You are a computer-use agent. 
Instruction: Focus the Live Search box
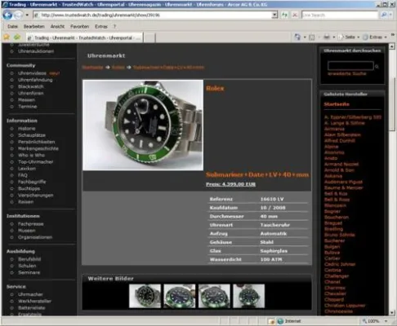point(340,15)
